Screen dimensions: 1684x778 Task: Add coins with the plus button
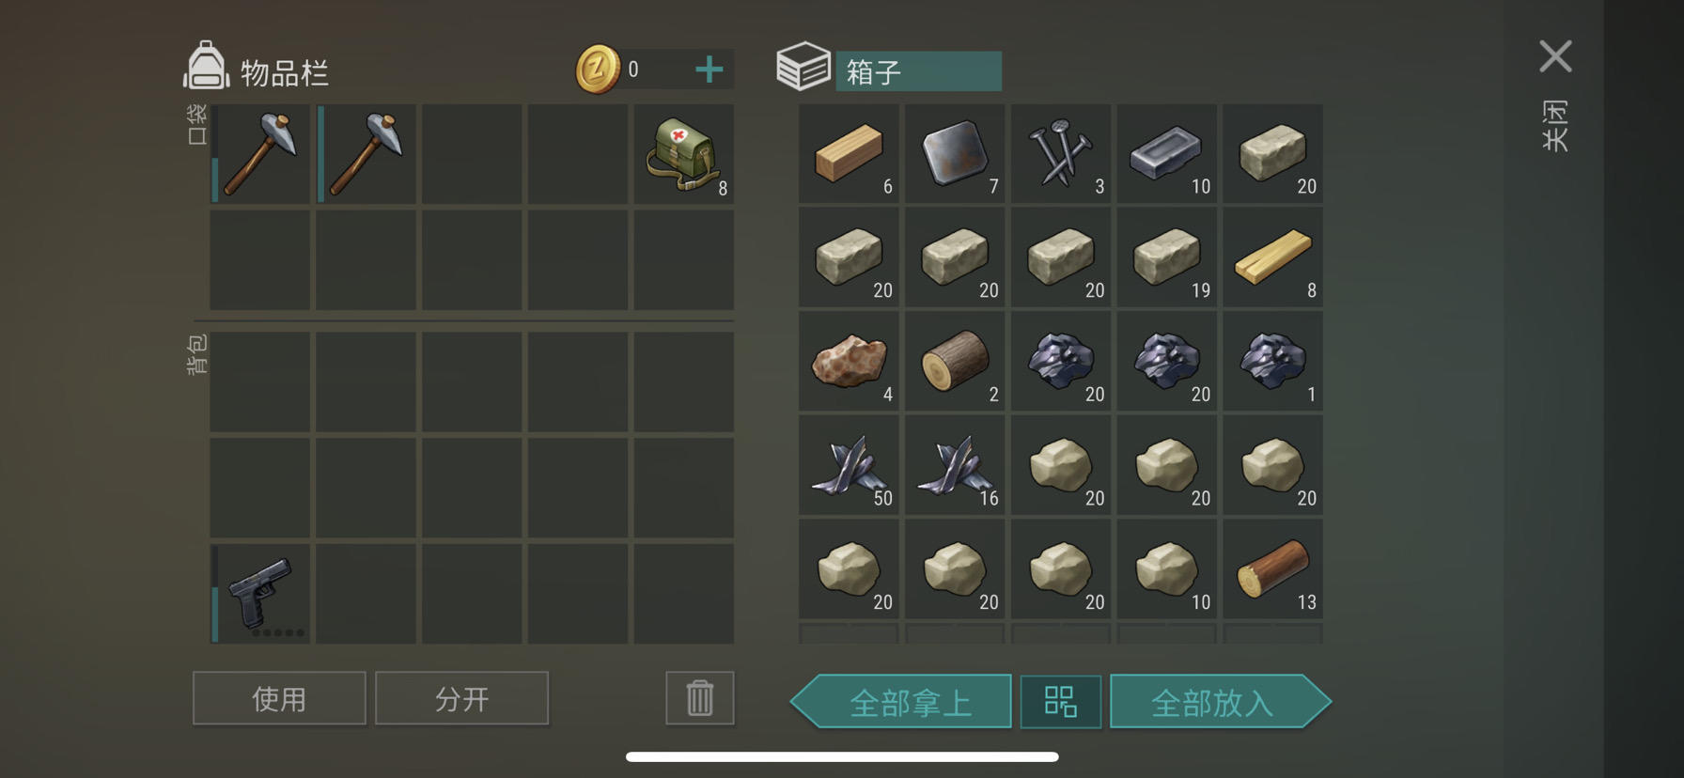click(709, 70)
